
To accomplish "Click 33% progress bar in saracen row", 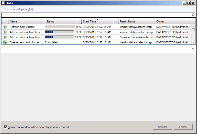I will click(x=59, y=32).
